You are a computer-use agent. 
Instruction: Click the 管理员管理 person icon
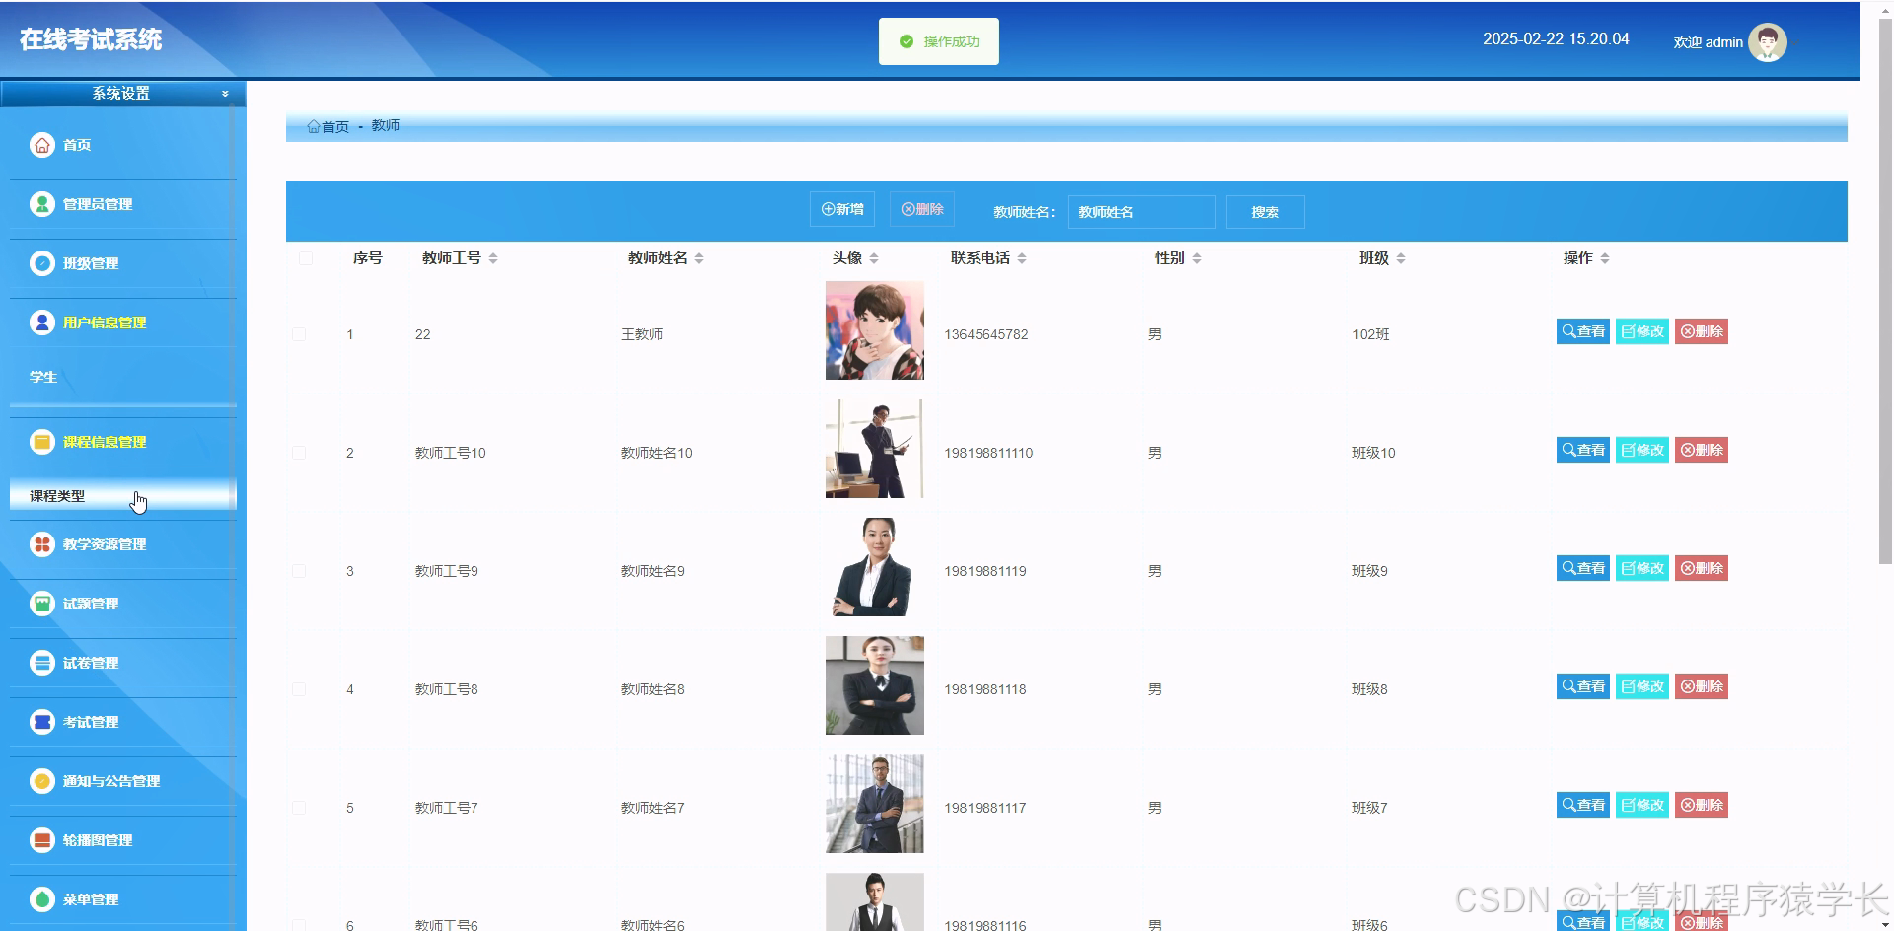click(x=41, y=204)
